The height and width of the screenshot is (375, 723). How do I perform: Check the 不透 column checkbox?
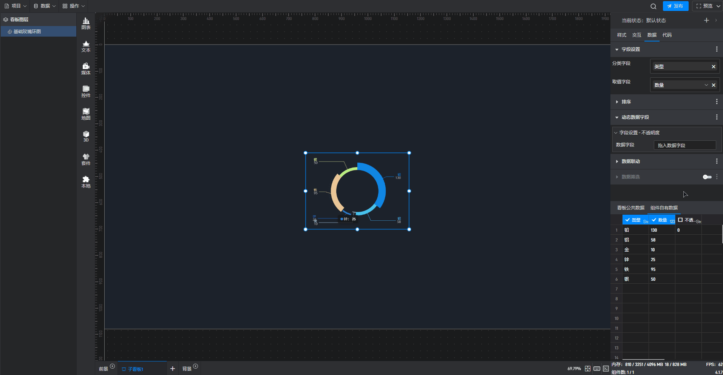(x=680, y=220)
